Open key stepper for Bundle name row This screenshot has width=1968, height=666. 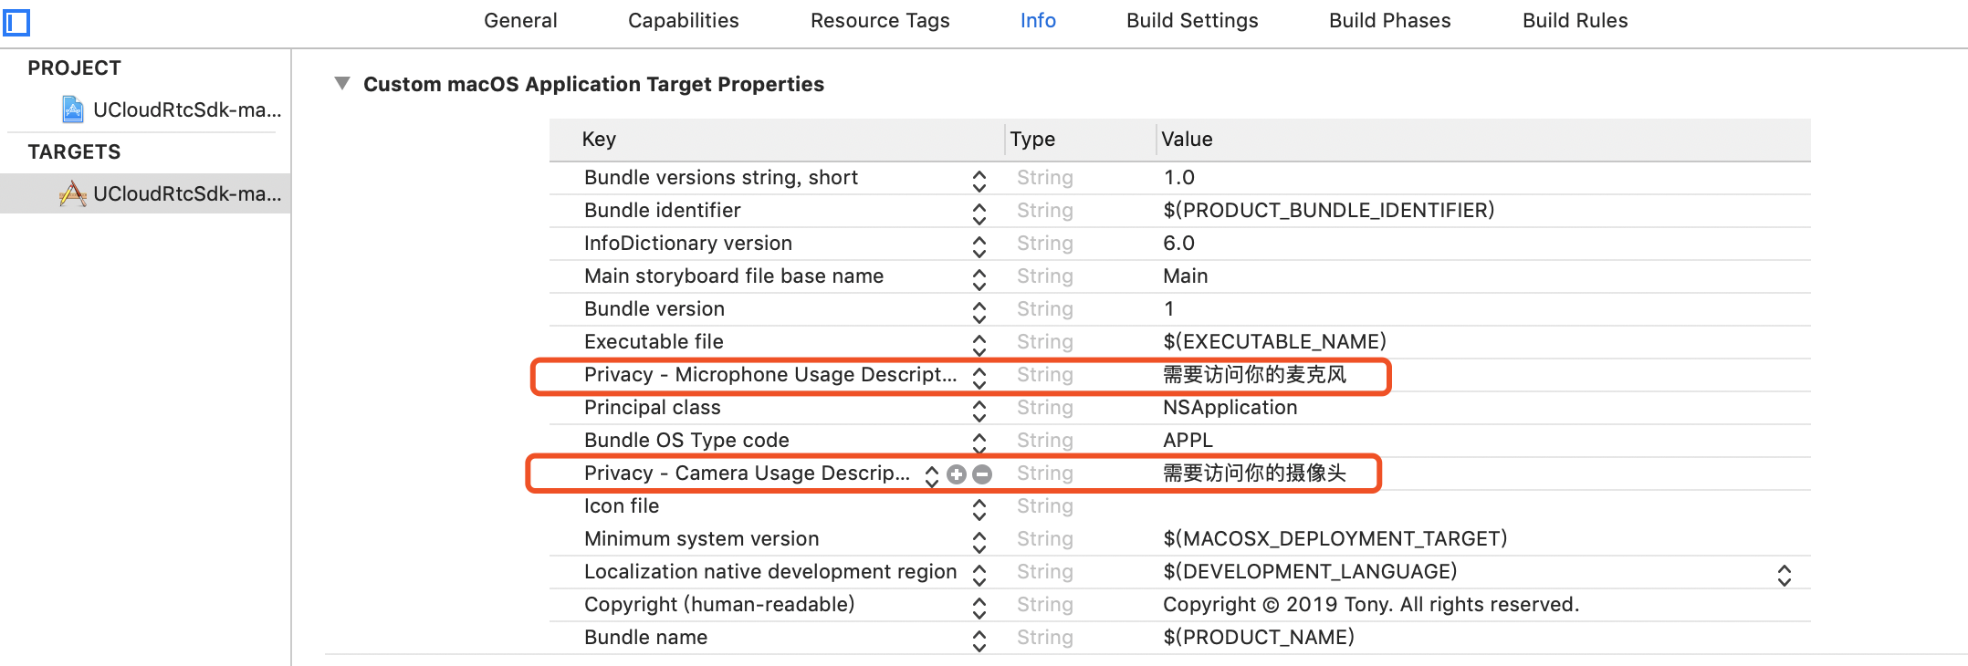click(979, 640)
